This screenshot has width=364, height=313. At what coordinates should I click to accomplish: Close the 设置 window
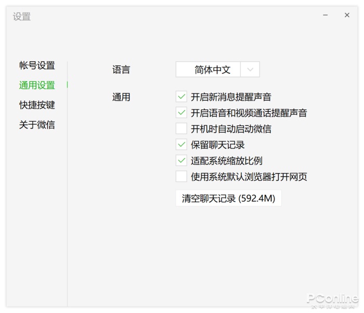(347, 15)
